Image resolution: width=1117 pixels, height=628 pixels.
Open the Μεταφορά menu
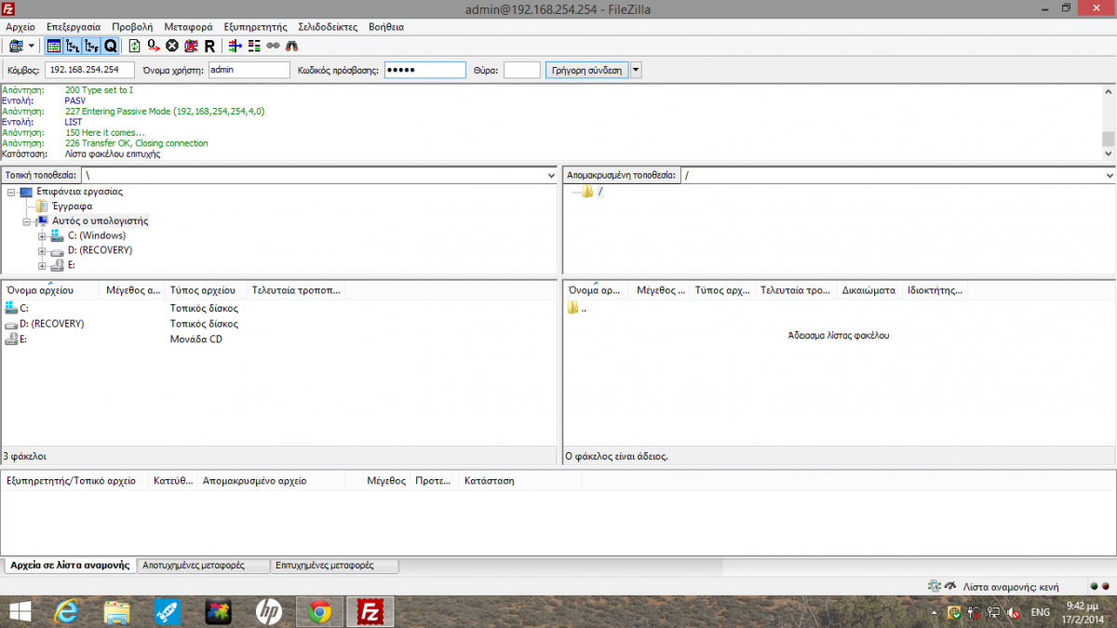pos(188,27)
